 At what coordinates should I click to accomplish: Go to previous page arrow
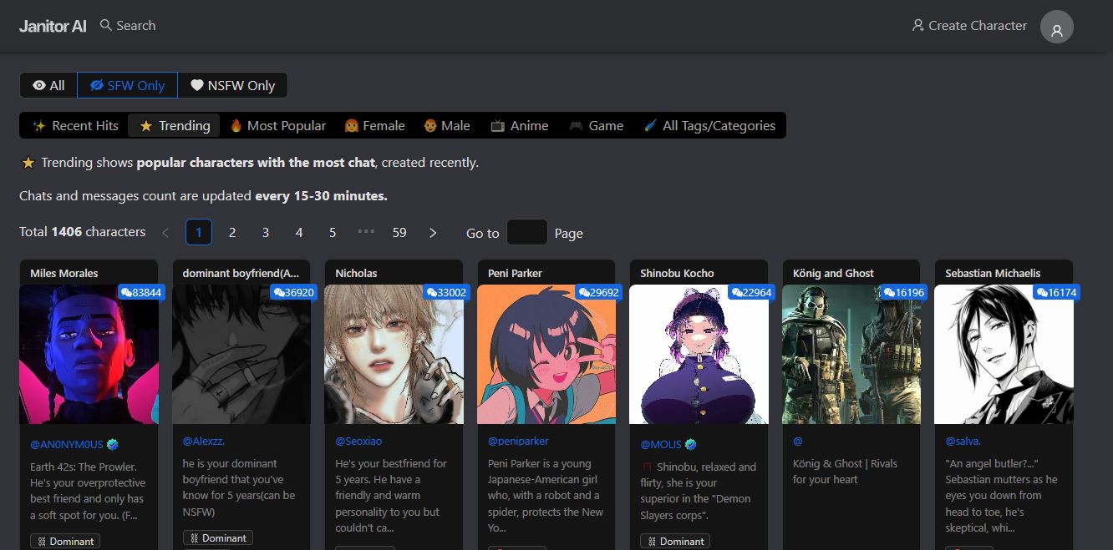click(x=165, y=233)
